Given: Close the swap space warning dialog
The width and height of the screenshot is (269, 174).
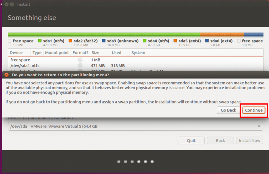Looking at the screenshot, I should coord(7,75).
